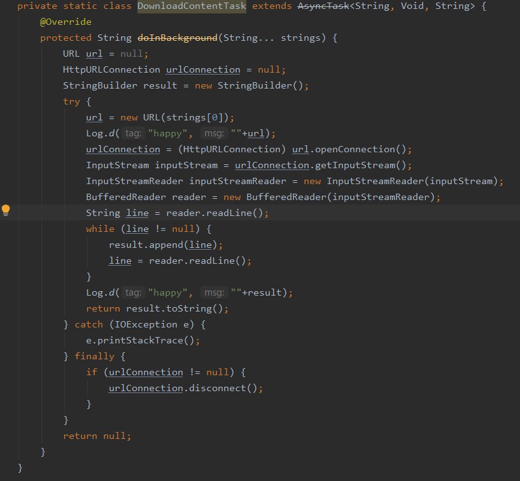Click the 'finally' keyword
This screenshot has width=520, height=481.
pyautogui.click(x=94, y=357)
